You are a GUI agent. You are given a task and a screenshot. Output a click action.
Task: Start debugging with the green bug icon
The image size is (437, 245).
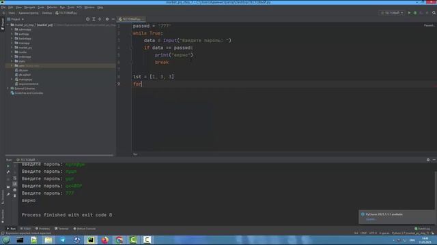click(x=415, y=13)
